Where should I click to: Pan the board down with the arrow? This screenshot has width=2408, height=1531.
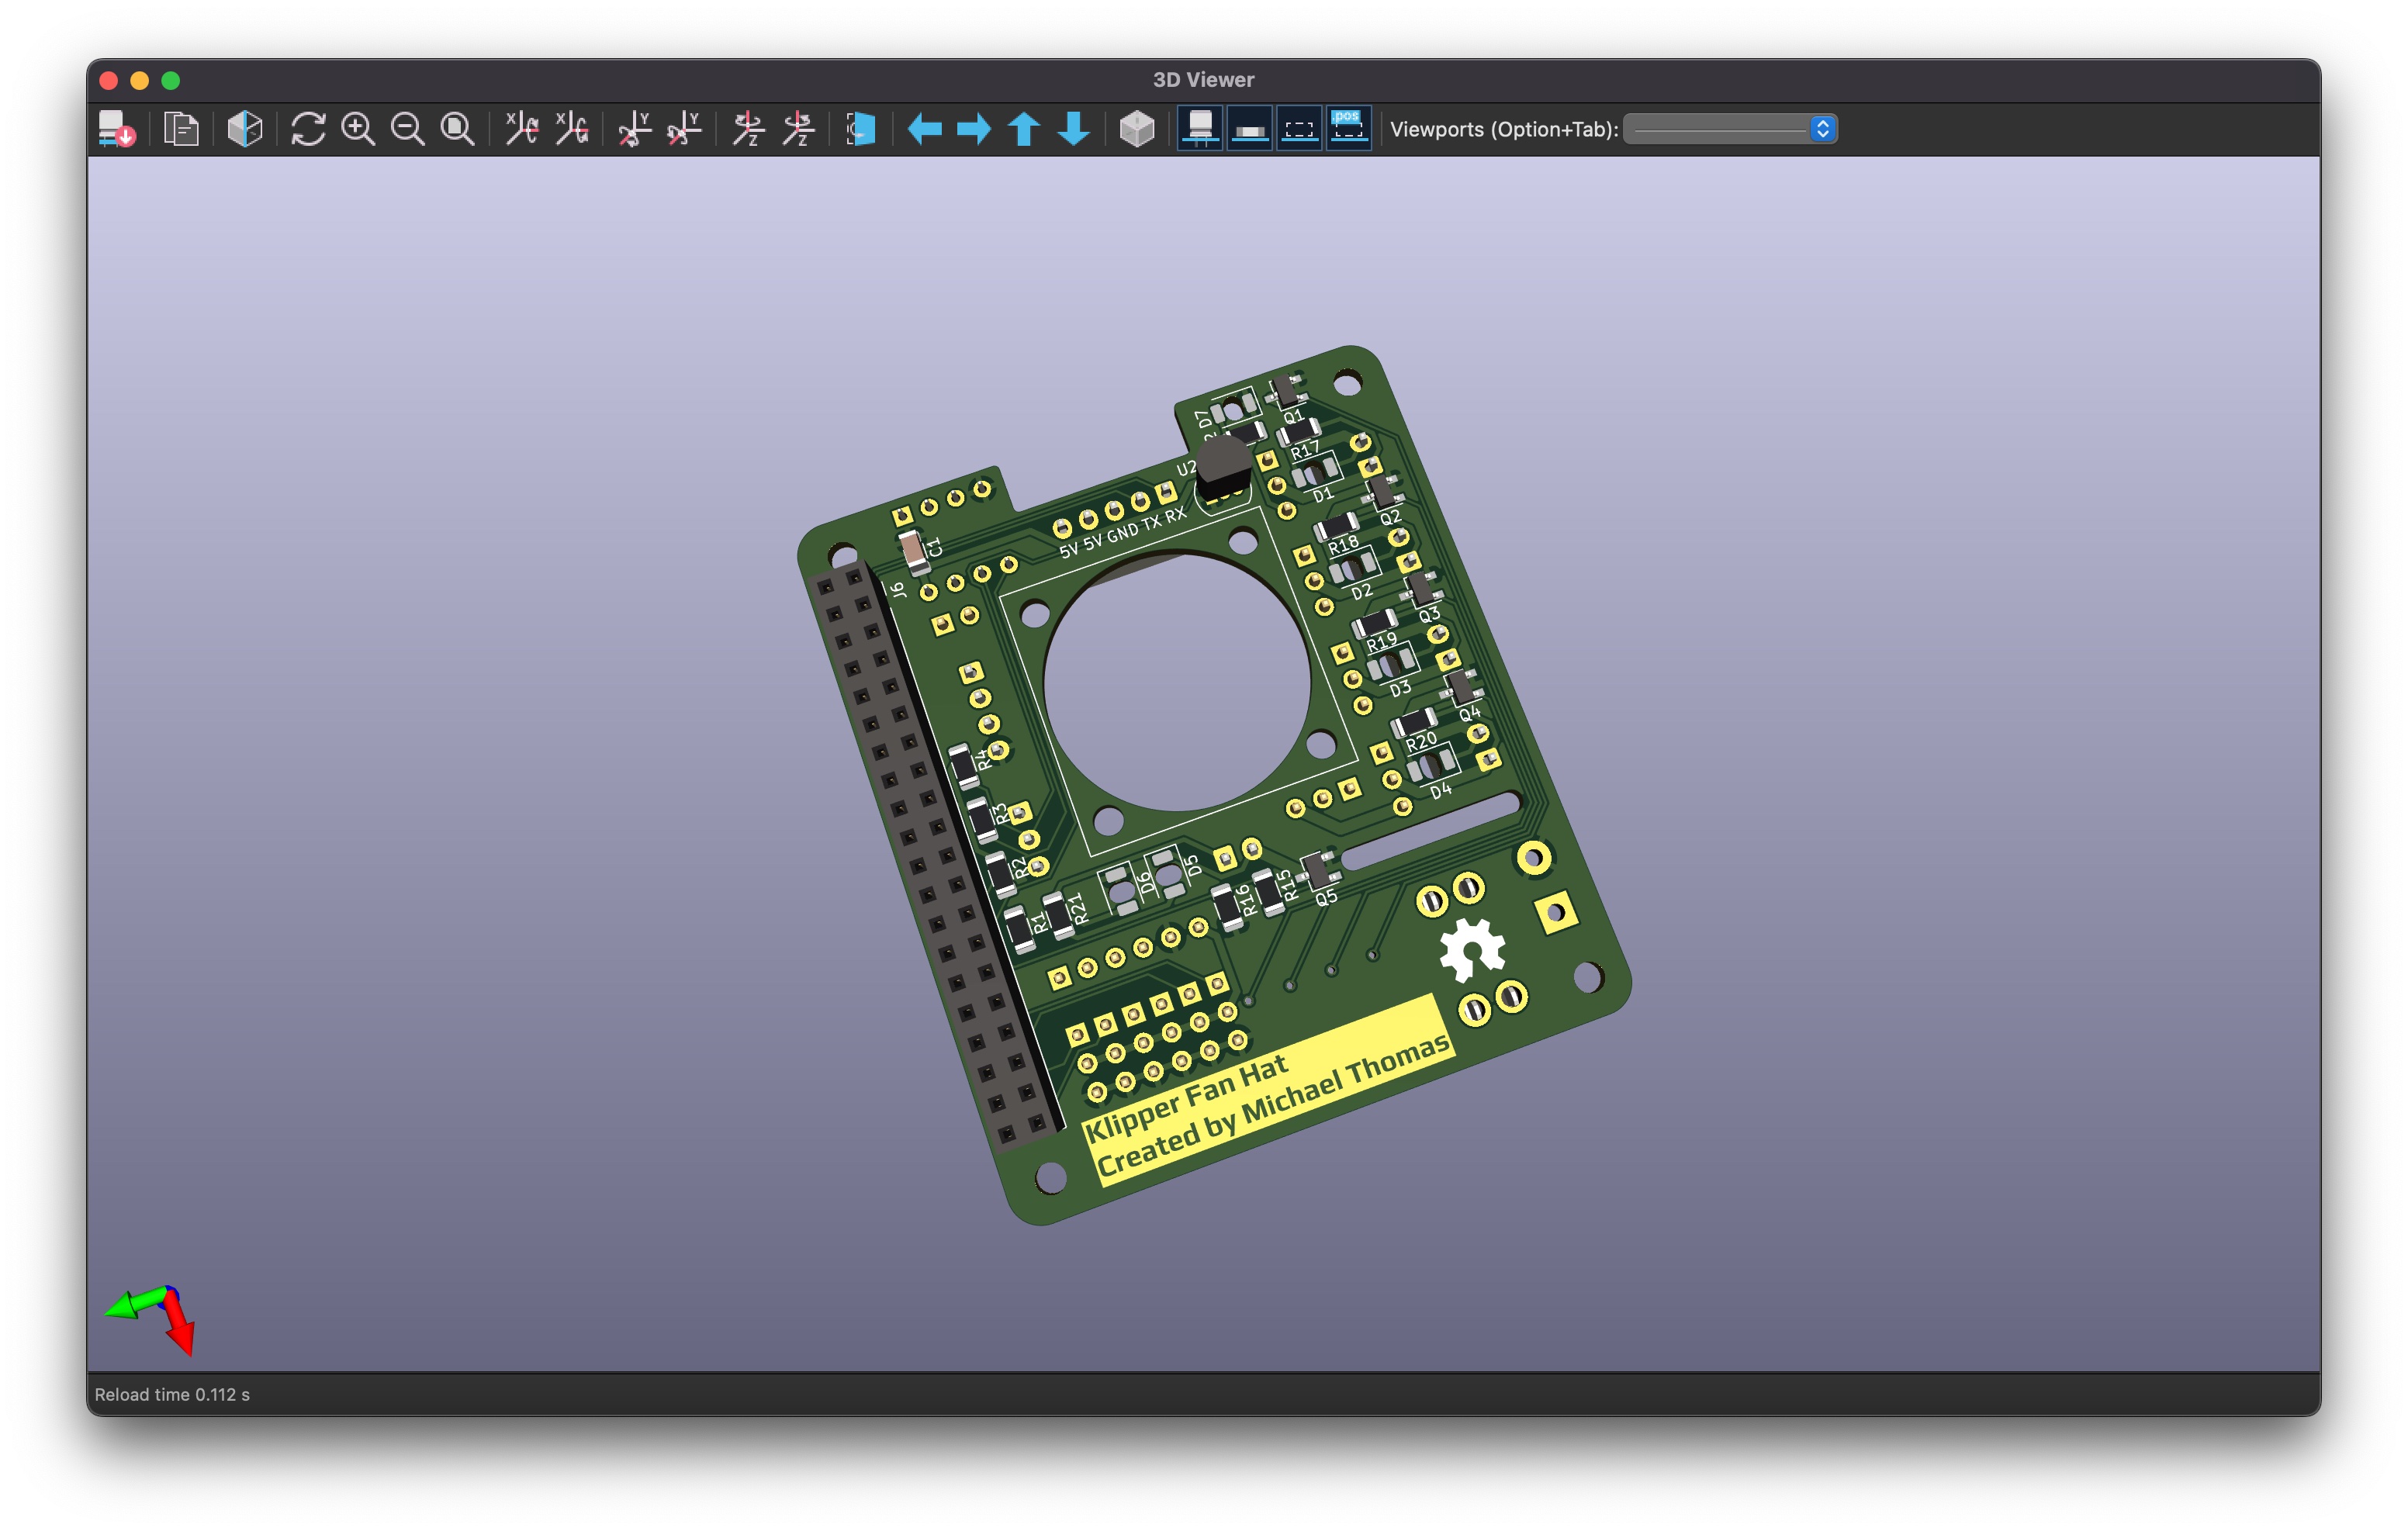pos(1074,129)
